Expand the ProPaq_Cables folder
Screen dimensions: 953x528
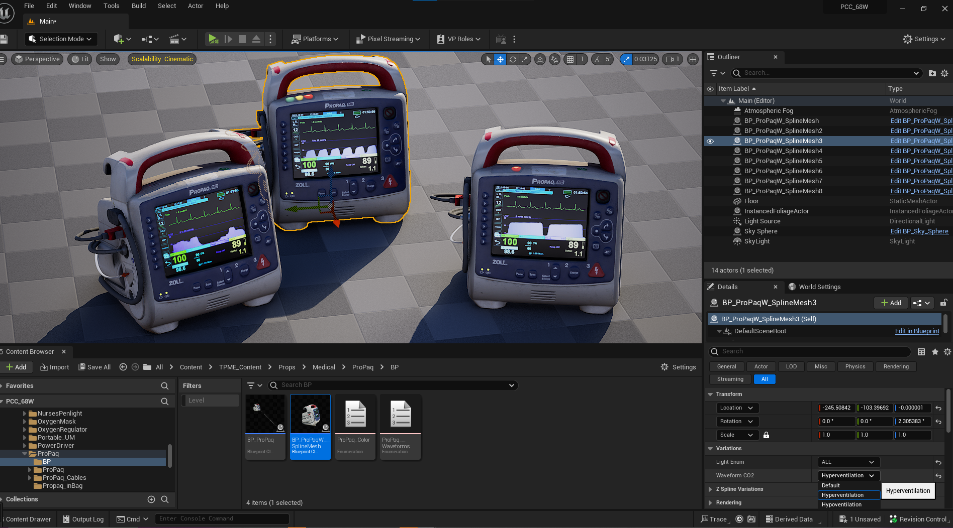tap(30, 478)
